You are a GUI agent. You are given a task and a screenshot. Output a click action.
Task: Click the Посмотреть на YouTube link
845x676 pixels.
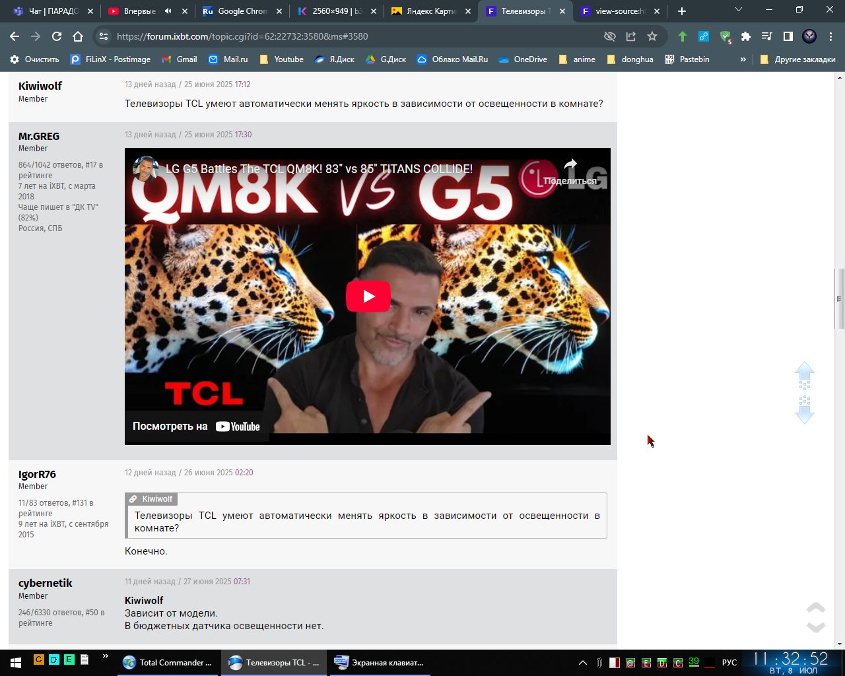(196, 426)
